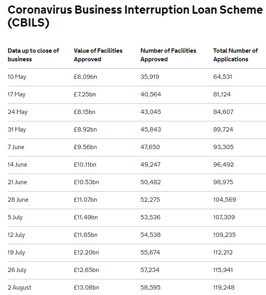Screen dimensions: 266x295
Task: Click the 115,941 applications cell
Action: click(223, 270)
